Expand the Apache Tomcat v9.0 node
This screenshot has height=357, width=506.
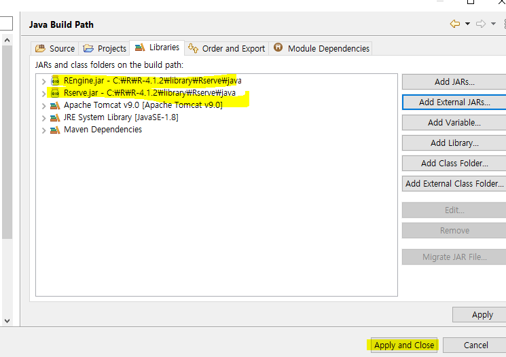43,106
